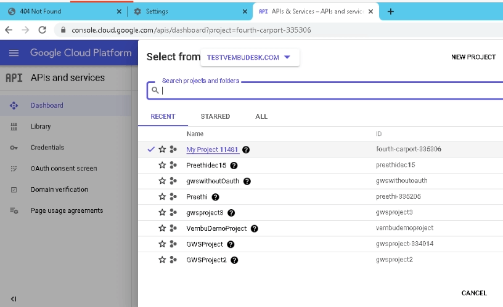Switch to the STARRED tab
The image size is (503, 307).
coord(215,116)
